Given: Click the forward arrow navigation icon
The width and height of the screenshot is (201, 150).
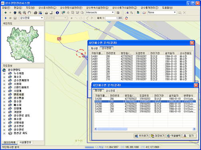Looking at the screenshot, I should pos(10,13).
